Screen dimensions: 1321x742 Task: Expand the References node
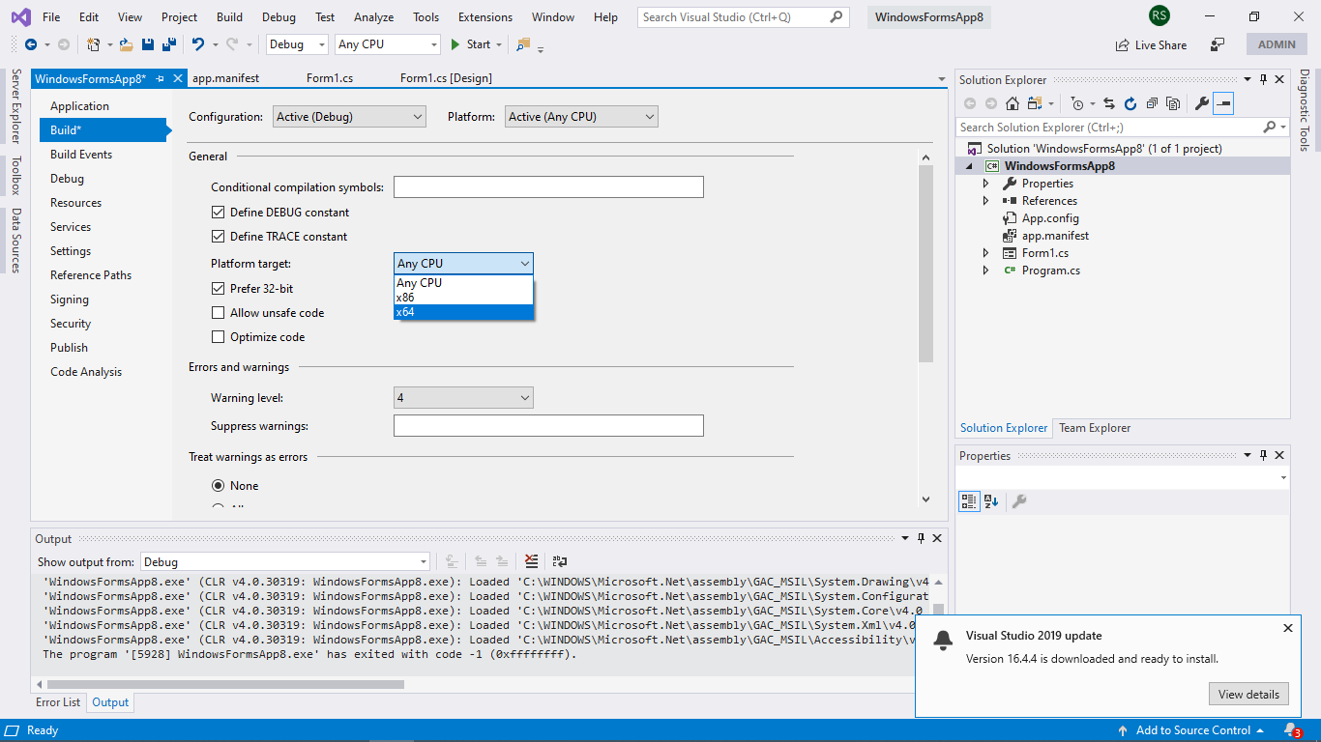pos(986,201)
